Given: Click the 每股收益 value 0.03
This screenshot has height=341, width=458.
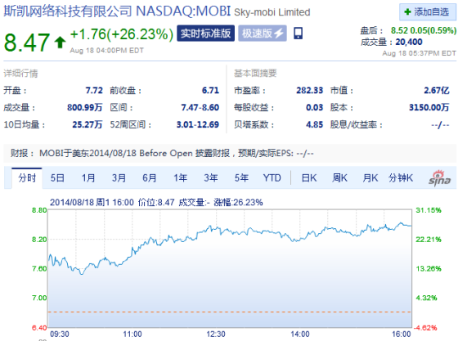Looking at the screenshot, I should [315, 107].
